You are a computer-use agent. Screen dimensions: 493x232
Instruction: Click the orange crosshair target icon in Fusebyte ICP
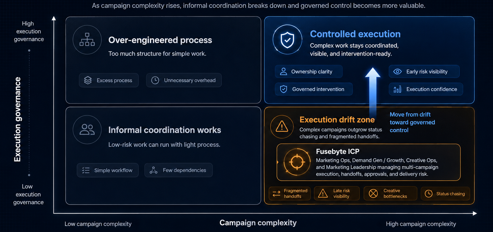(x=297, y=162)
